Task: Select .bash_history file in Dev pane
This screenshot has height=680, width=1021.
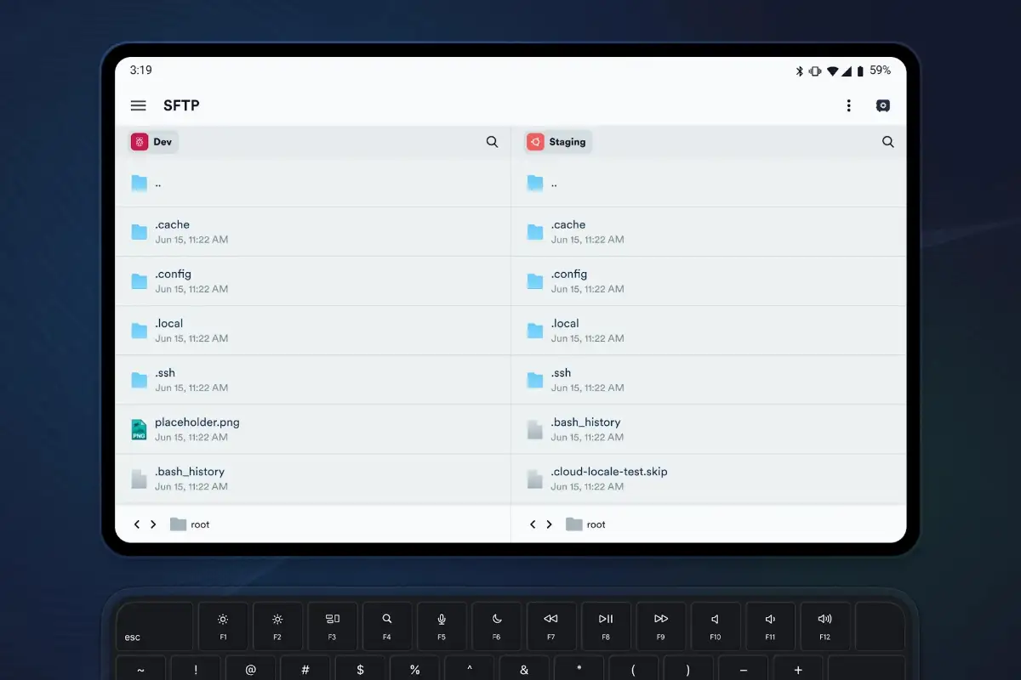Action: [313, 479]
